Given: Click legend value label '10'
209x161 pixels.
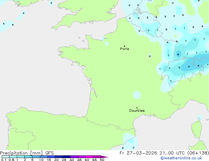Looking at the screenshot, I should (41, 160).
